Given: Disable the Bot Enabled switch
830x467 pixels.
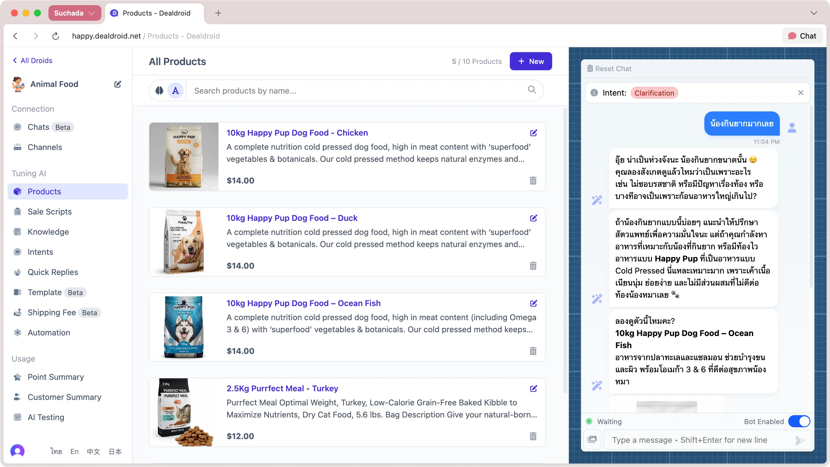Looking at the screenshot, I should click(x=799, y=421).
